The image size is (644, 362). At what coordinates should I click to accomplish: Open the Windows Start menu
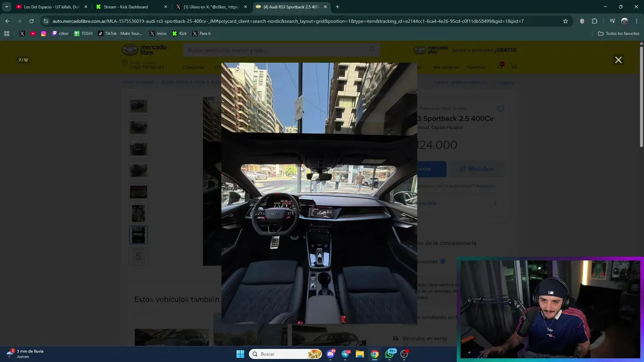[240, 354]
